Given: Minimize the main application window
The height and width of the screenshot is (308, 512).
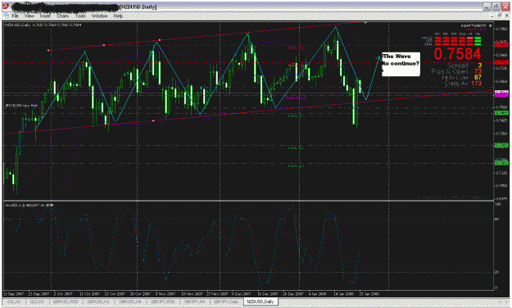Looking at the screenshot, I should click(x=487, y=7).
